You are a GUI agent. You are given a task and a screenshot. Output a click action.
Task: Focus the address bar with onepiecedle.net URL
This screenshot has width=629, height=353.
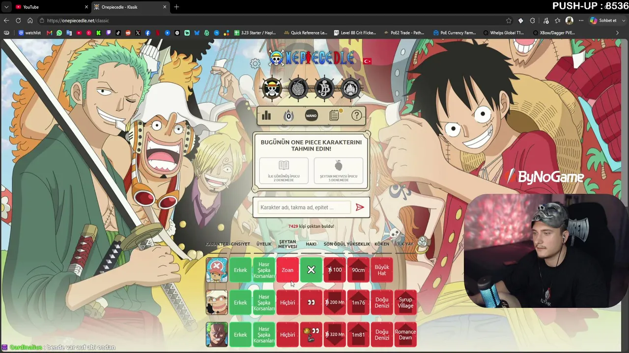click(275, 21)
